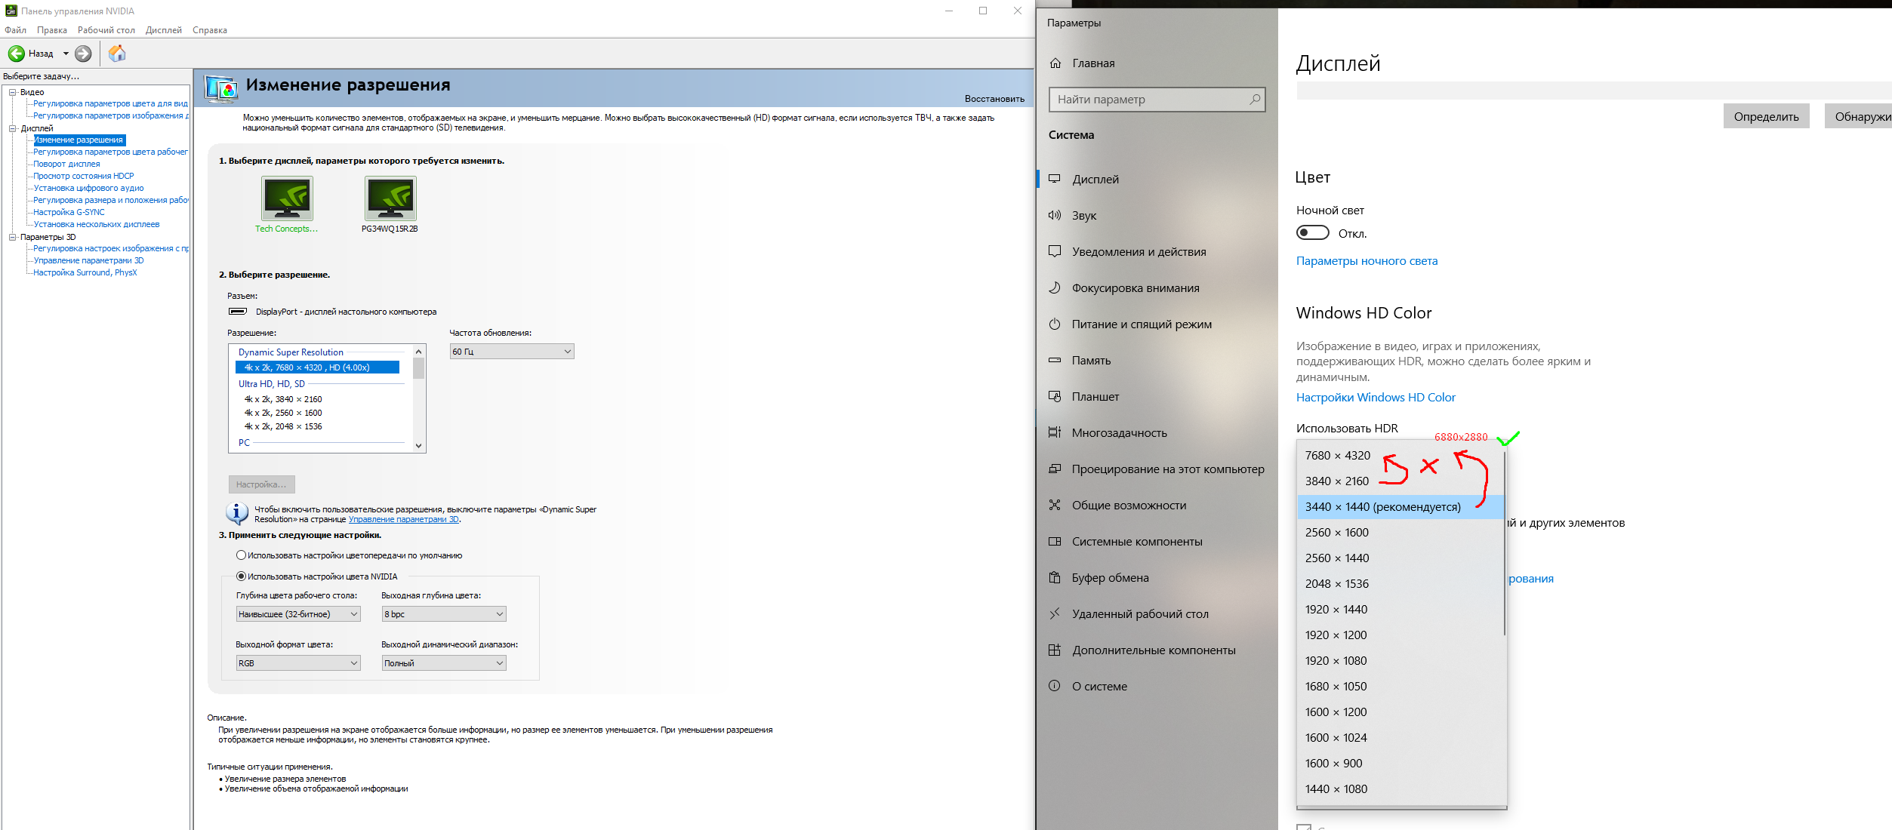1892x830 pixels.
Task: Toggle the Night light switch
Action: pyautogui.click(x=1312, y=233)
